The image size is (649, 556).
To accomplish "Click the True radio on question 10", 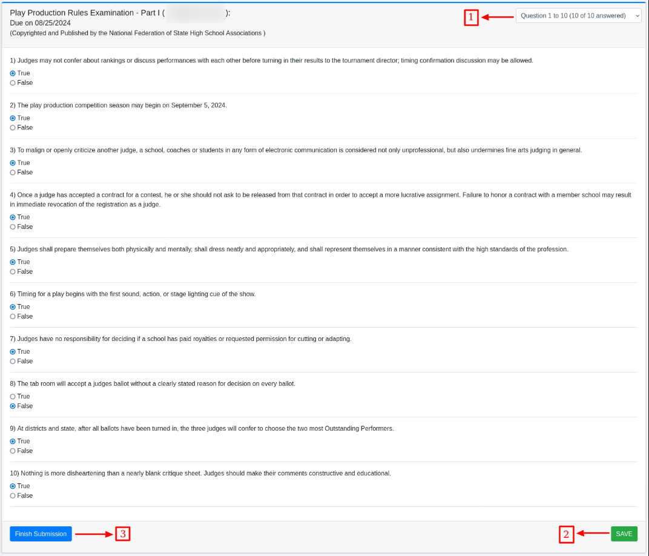I will [x=13, y=486].
